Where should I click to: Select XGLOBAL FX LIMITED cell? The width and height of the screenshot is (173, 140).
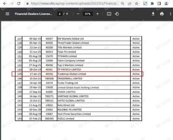(94, 110)
